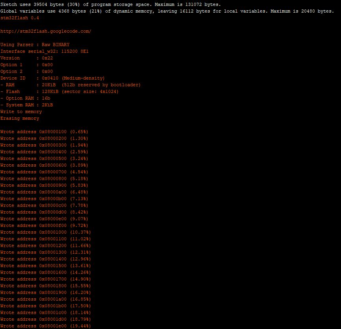341x329 pixels.
Task: Click the 'Wrote address 0x08001e00 (19.44%)' line
Action: [x=45, y=326]
